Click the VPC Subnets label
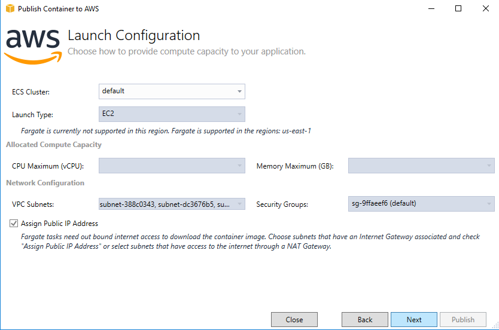 tap(33, 204)
